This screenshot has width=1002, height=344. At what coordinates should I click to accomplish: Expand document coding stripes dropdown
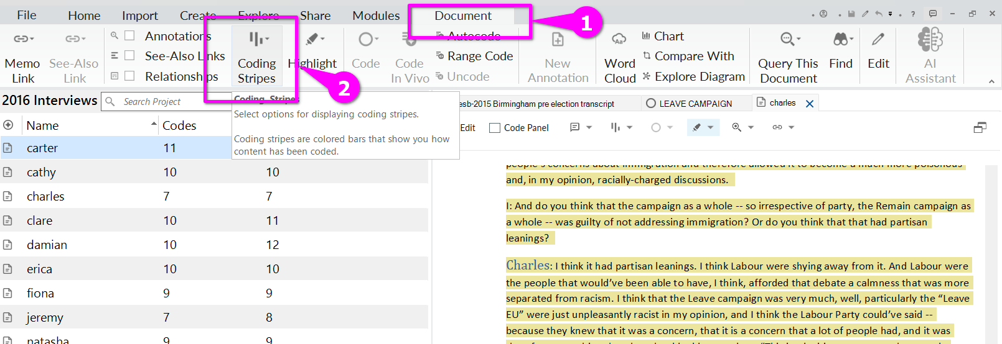coord(629,127)
